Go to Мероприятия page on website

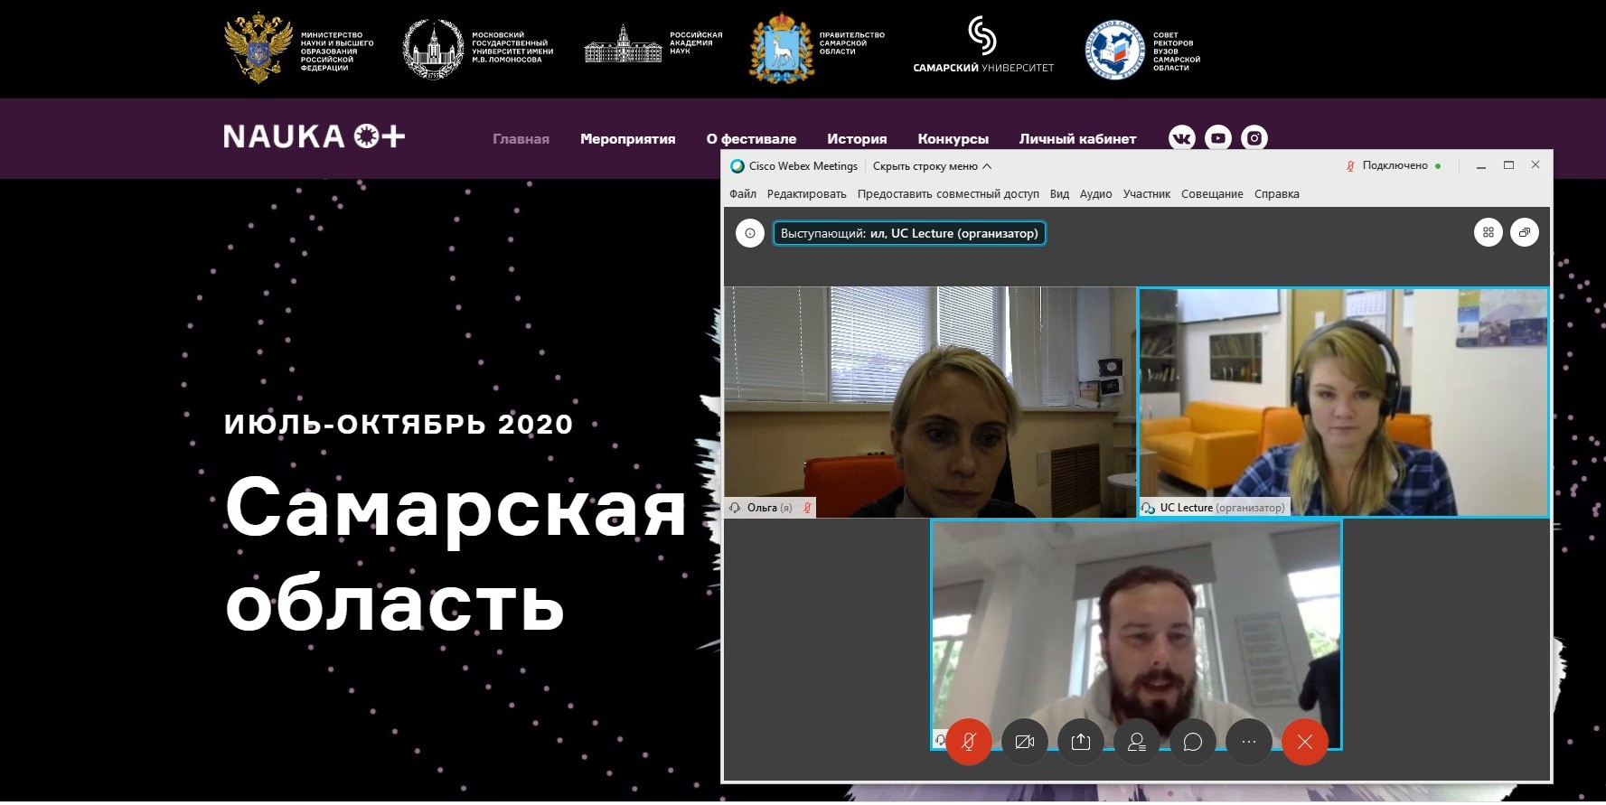pos(627,139)
